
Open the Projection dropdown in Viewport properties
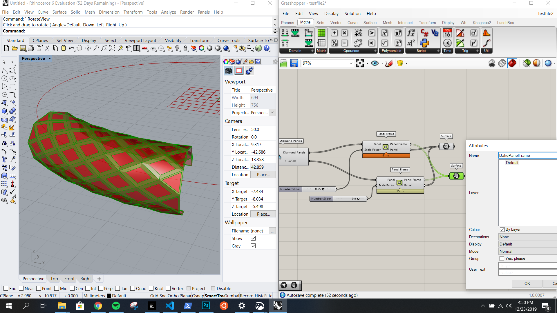272,112
